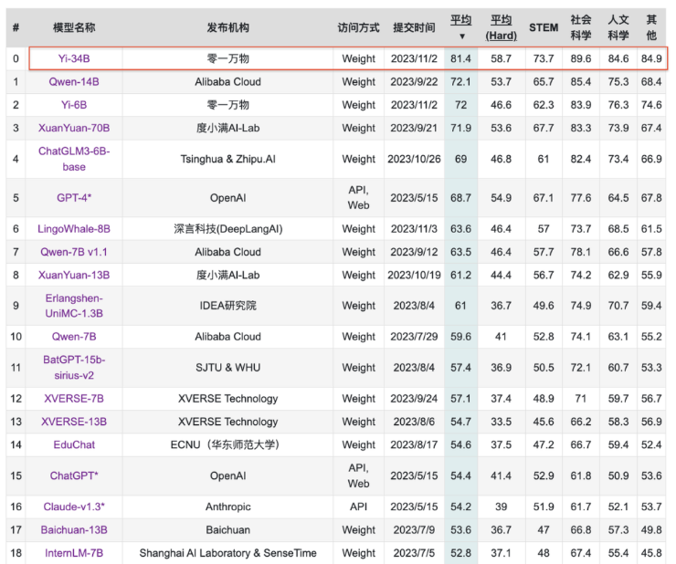
Task: Open the Yi-34B model link
Action: [x=74, y=58]
